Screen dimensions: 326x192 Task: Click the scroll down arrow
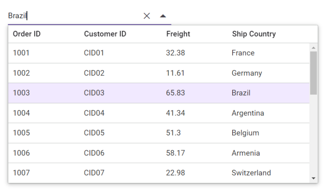click(x=314, y=178)
